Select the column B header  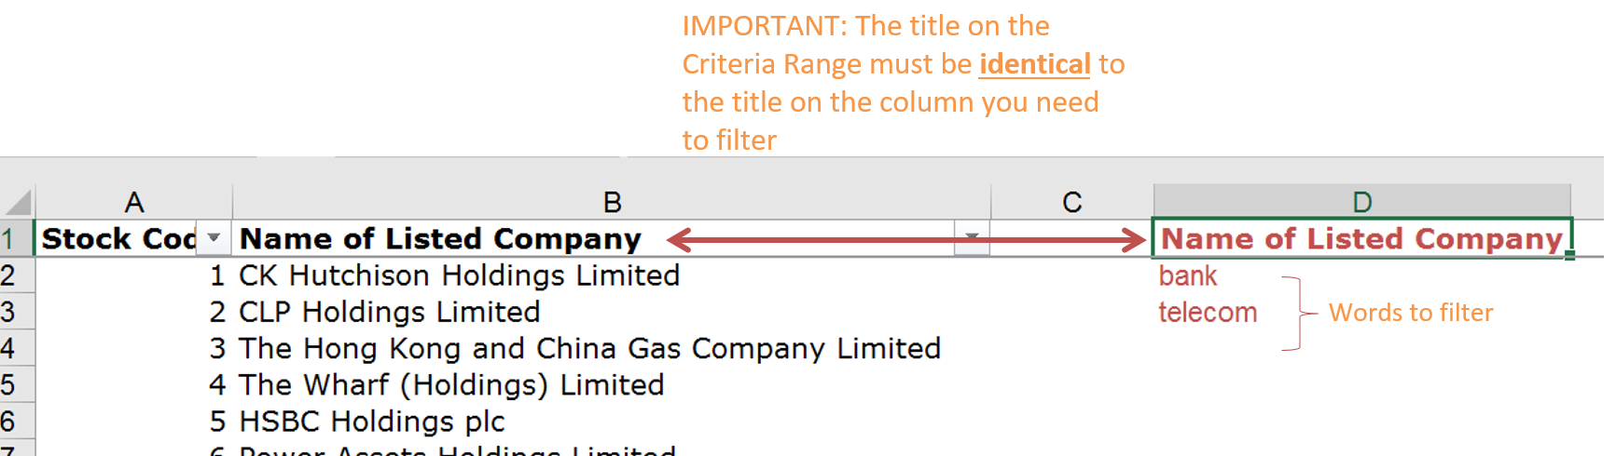click(612, 202)
